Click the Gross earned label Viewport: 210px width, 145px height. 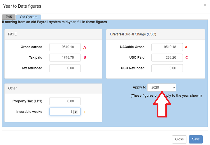(x=32, y=47)
